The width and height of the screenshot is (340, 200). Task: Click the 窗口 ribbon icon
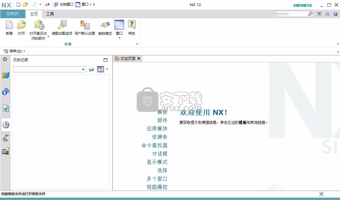click(x=119, y=25)
